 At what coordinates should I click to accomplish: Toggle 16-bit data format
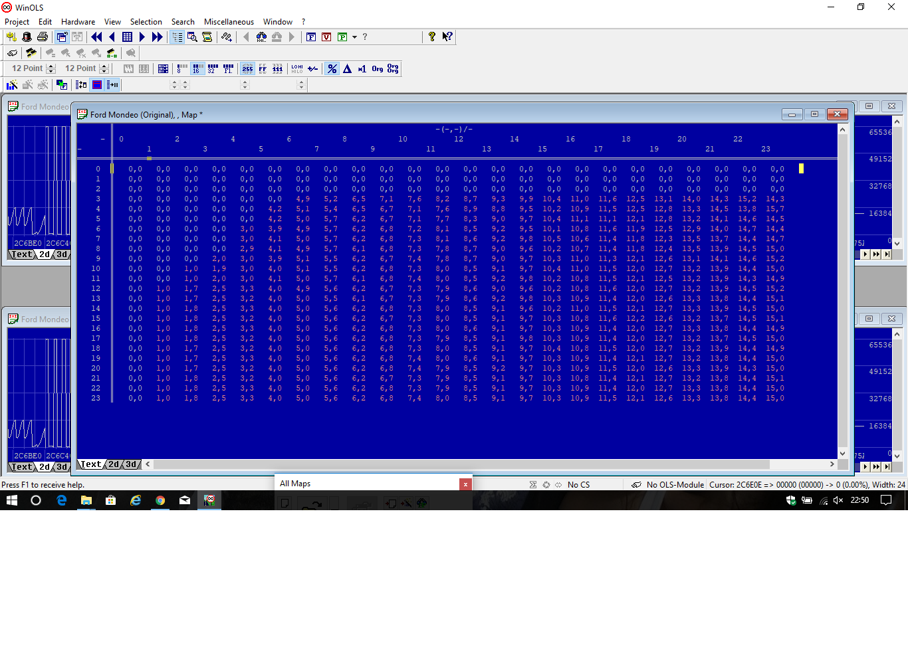click(x=197, y=68)
